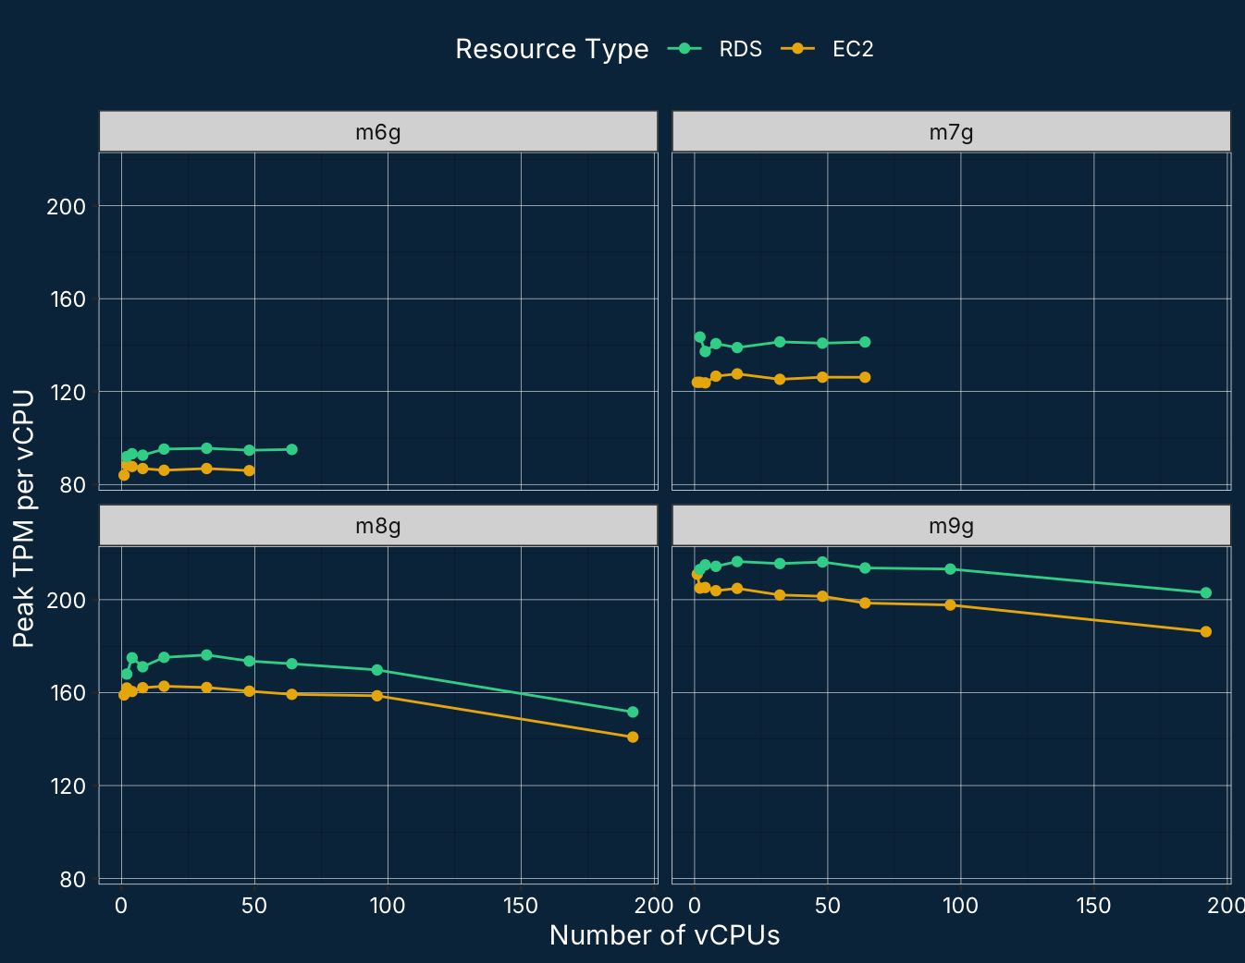
Task: Click the 200 y-axis label beside m6g
Action: (x=66, y=206)
